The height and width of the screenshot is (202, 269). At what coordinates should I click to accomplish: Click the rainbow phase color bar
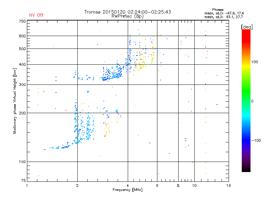[246, 100]
